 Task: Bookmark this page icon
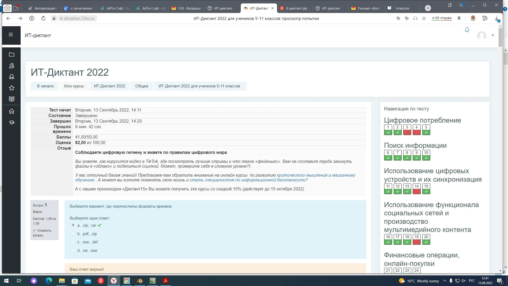pos(459,18)
